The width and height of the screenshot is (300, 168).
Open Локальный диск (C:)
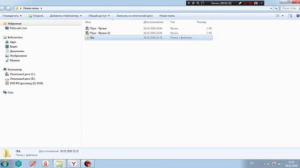coord(22,74)
